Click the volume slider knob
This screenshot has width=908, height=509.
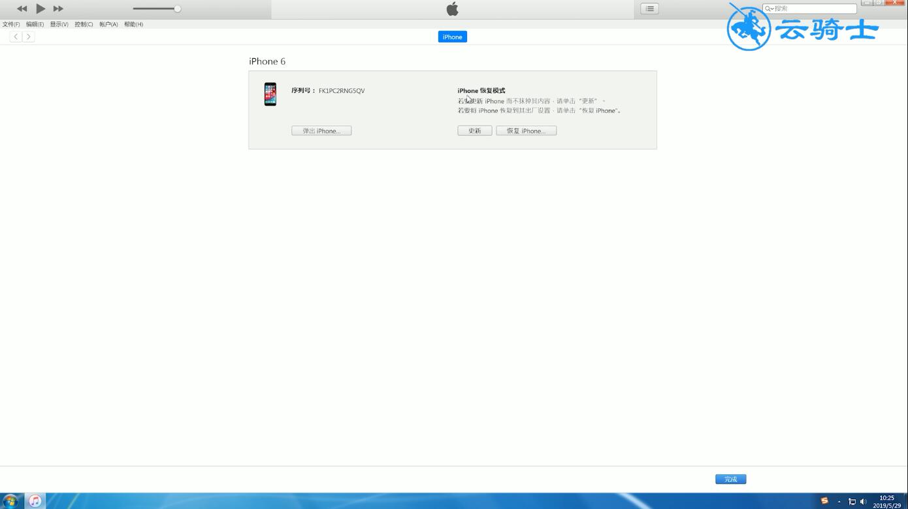[177, 8]
